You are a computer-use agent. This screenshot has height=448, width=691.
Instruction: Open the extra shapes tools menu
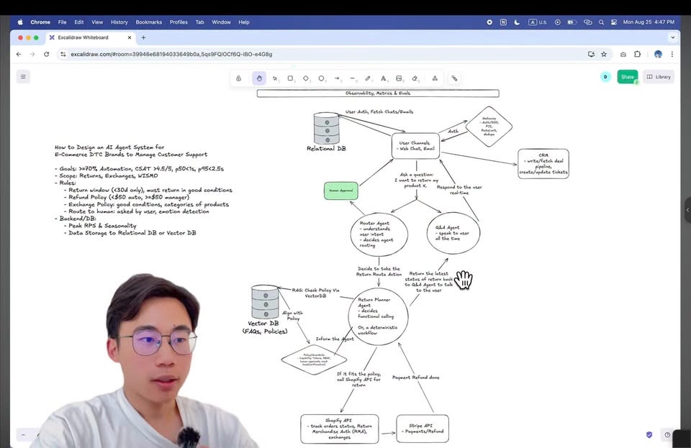435,78
